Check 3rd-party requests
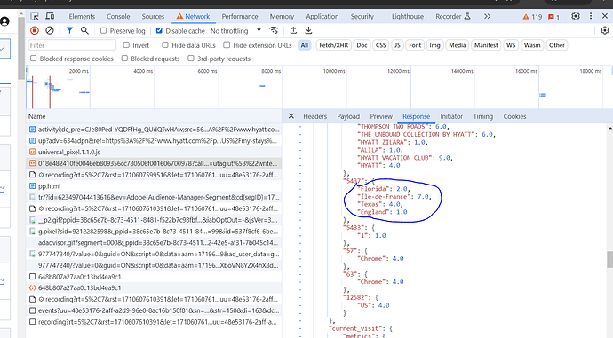The image size is (613, 338). pos(191,59)
